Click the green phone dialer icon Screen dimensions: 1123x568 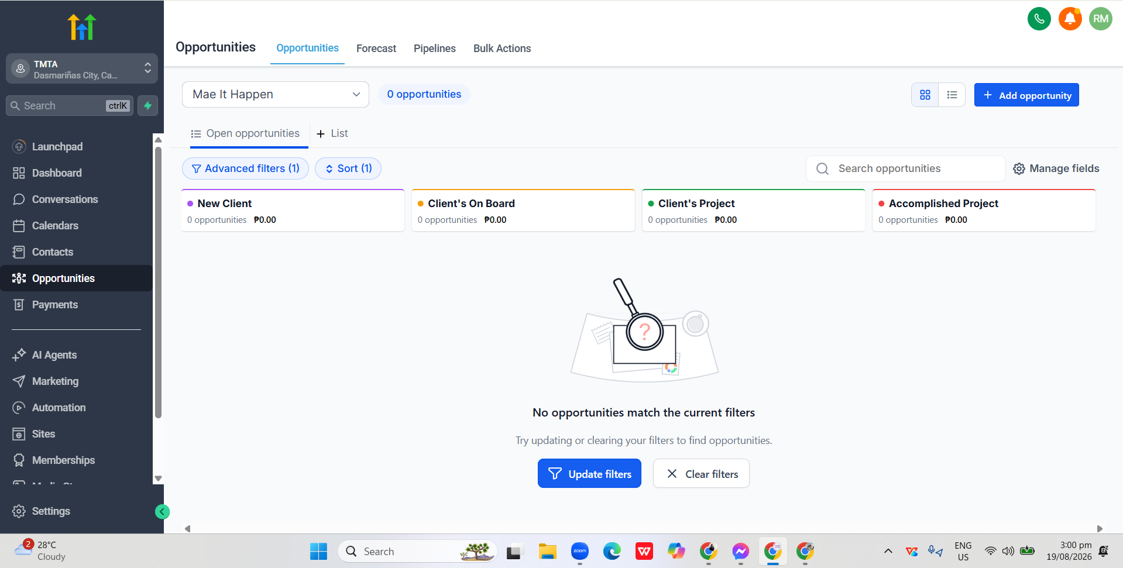[1039, 19]
